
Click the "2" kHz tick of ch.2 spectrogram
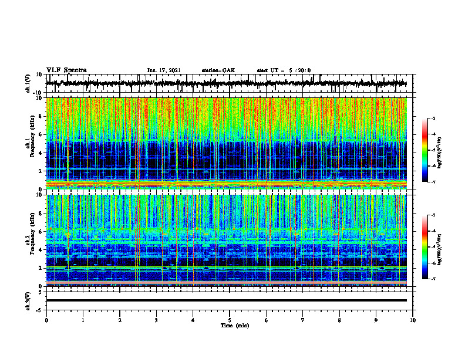(41, 268)
